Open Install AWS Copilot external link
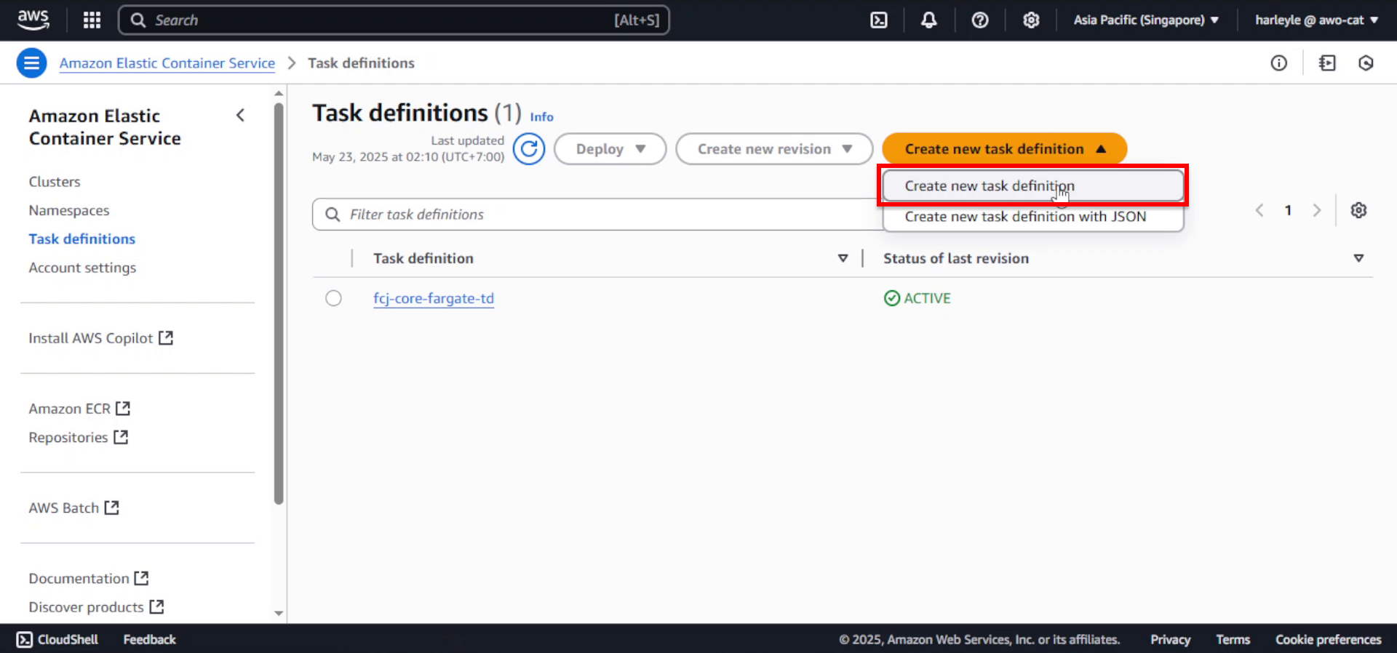This screenshot has width=1397, height=653. click(x=101, y=338)
